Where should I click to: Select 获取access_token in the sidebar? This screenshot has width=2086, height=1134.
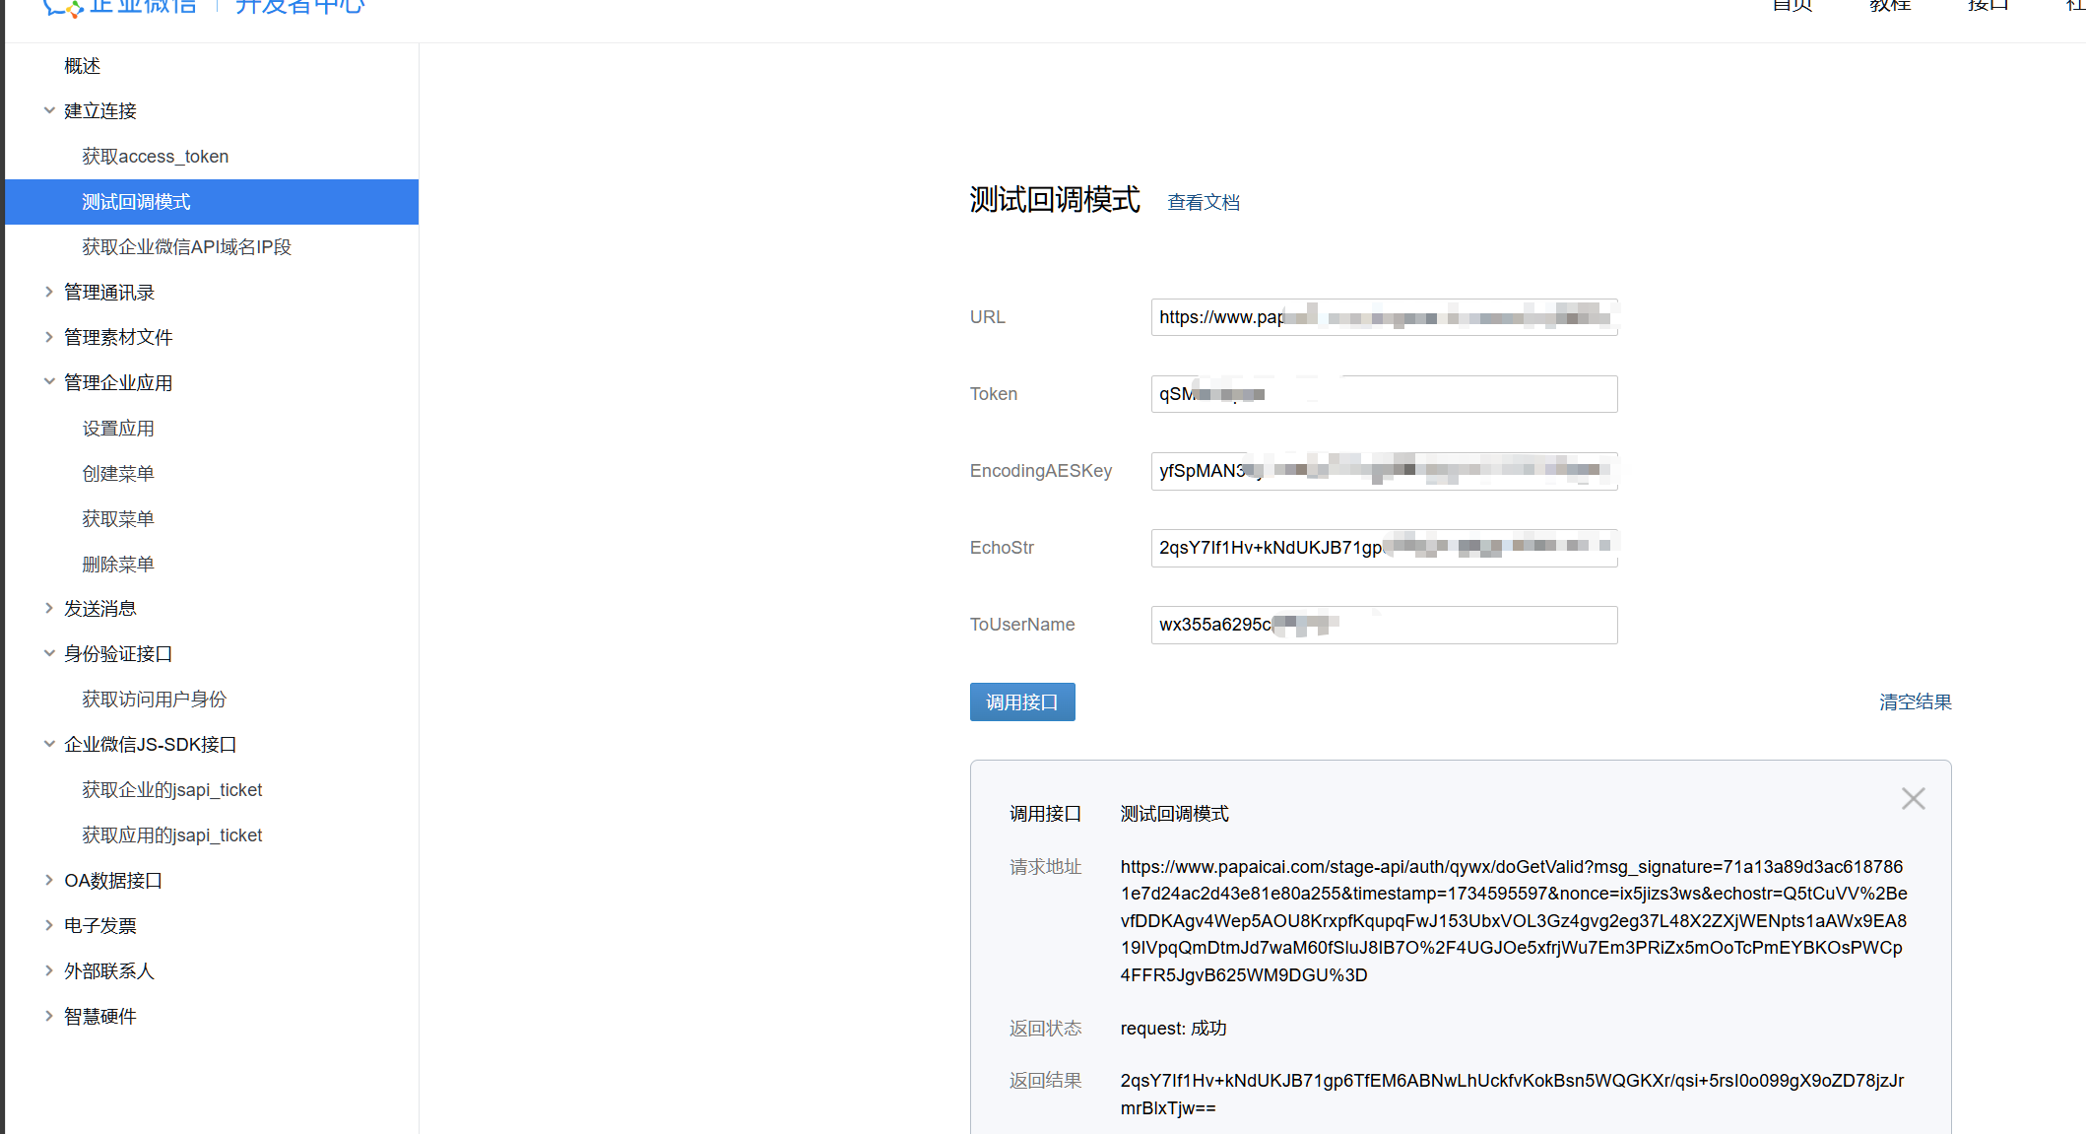pyautogui.click(x=155, y=156)
